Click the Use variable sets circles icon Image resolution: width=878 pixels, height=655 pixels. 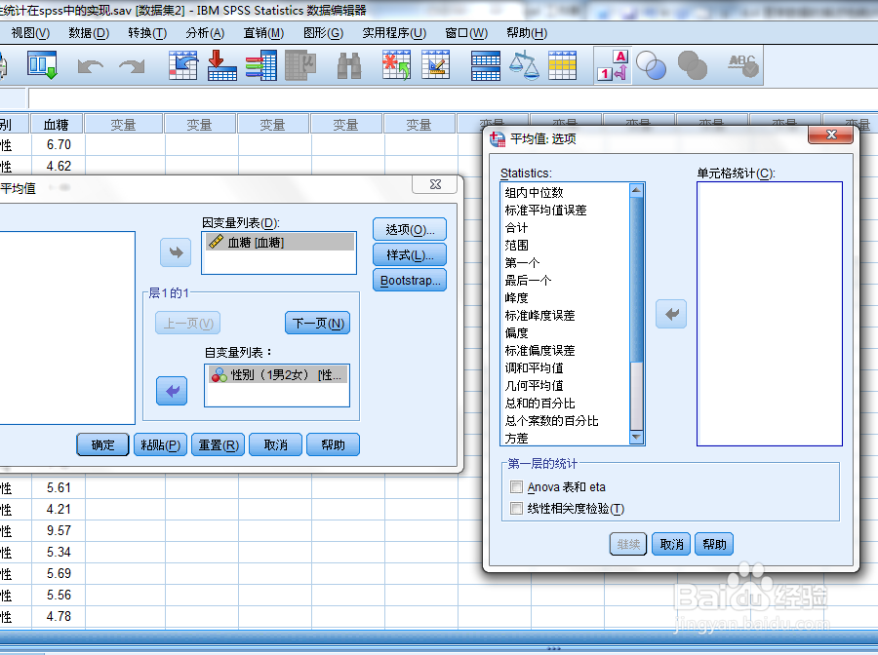tap(652, 65)
